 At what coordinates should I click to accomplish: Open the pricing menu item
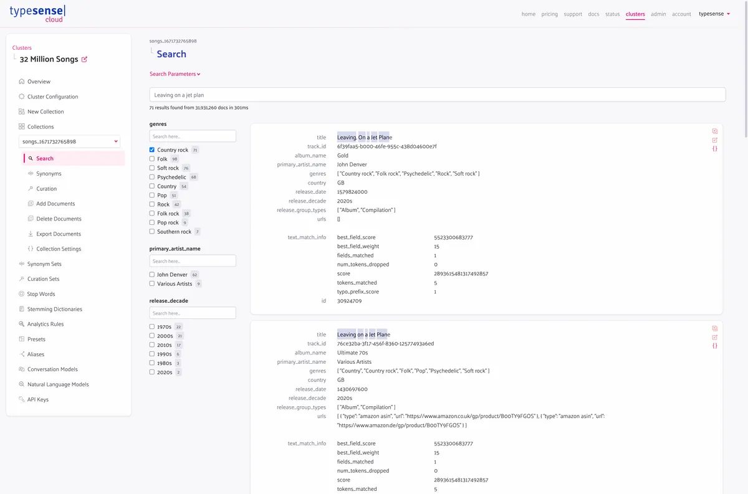[x=550, y=14]
